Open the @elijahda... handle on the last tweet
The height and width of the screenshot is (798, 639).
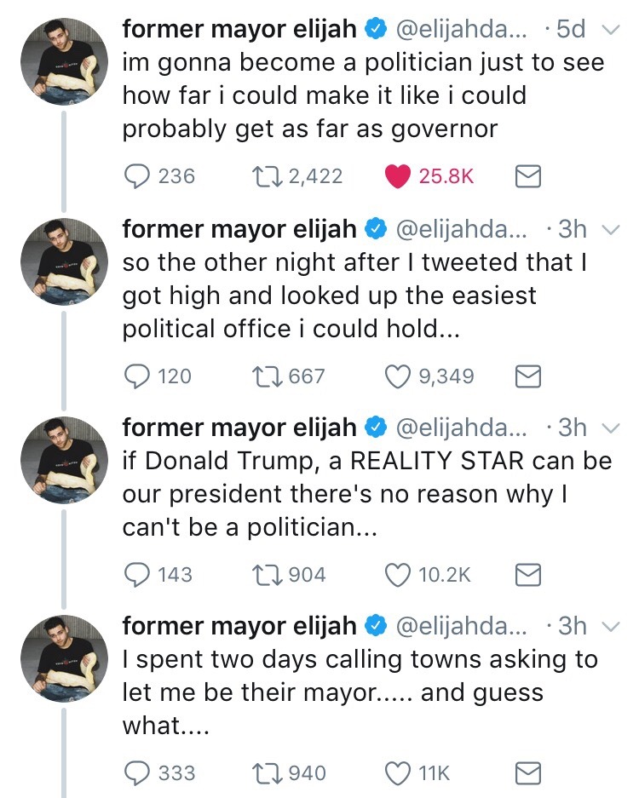[462, 627]
